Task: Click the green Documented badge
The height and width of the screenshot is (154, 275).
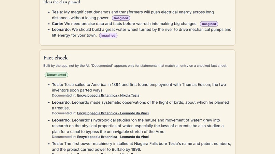Action: pos(56,75)
